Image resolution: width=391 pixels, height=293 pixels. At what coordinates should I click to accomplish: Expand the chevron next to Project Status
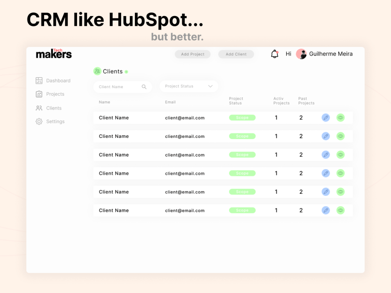coord(211,86)
